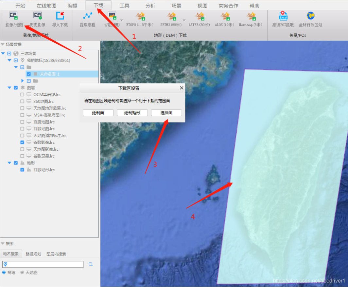Collapse the 图层 tree node
Image resolution: width=348 pixels, height=287 pixels.
9,87
